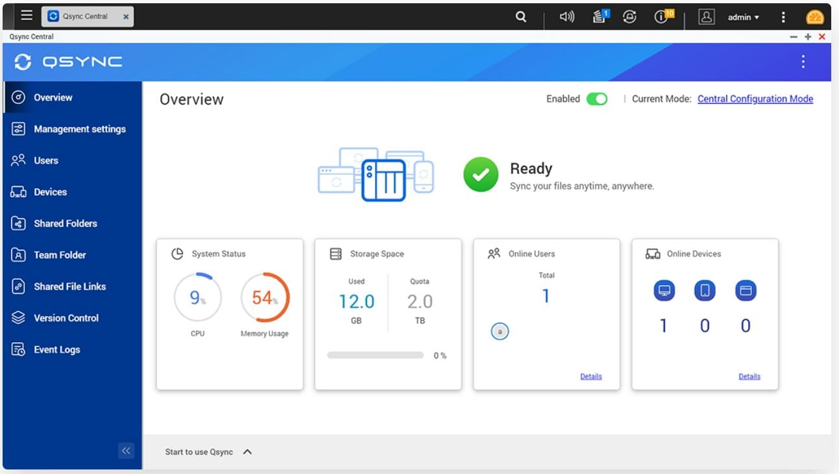Screen dimensions: 839x474
Task: Click the System Status pie icon
Action: pyautogui.click(x=177, y=254)
